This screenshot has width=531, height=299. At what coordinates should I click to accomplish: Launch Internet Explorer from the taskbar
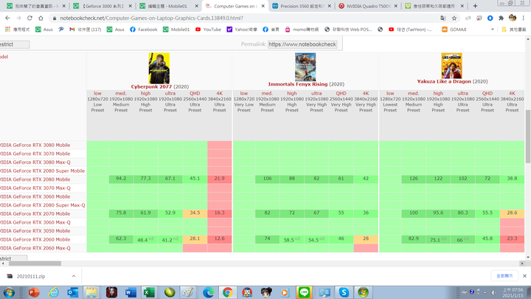tap(54, 292)
